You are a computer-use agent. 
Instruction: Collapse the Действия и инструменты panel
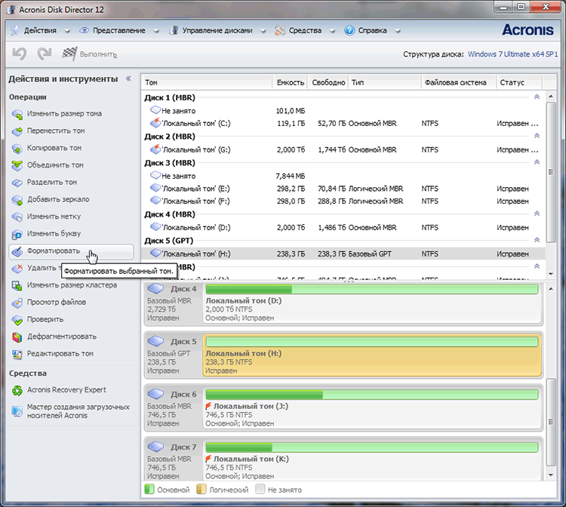pyautogui.click(x=128, y=78)
